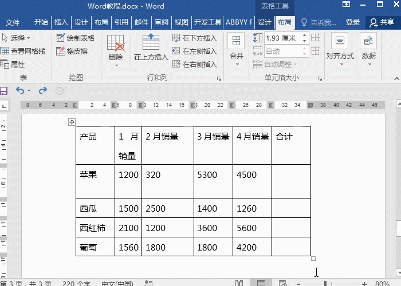Click the table move handle
Screen dimensions: 401x286
point(72,122)
